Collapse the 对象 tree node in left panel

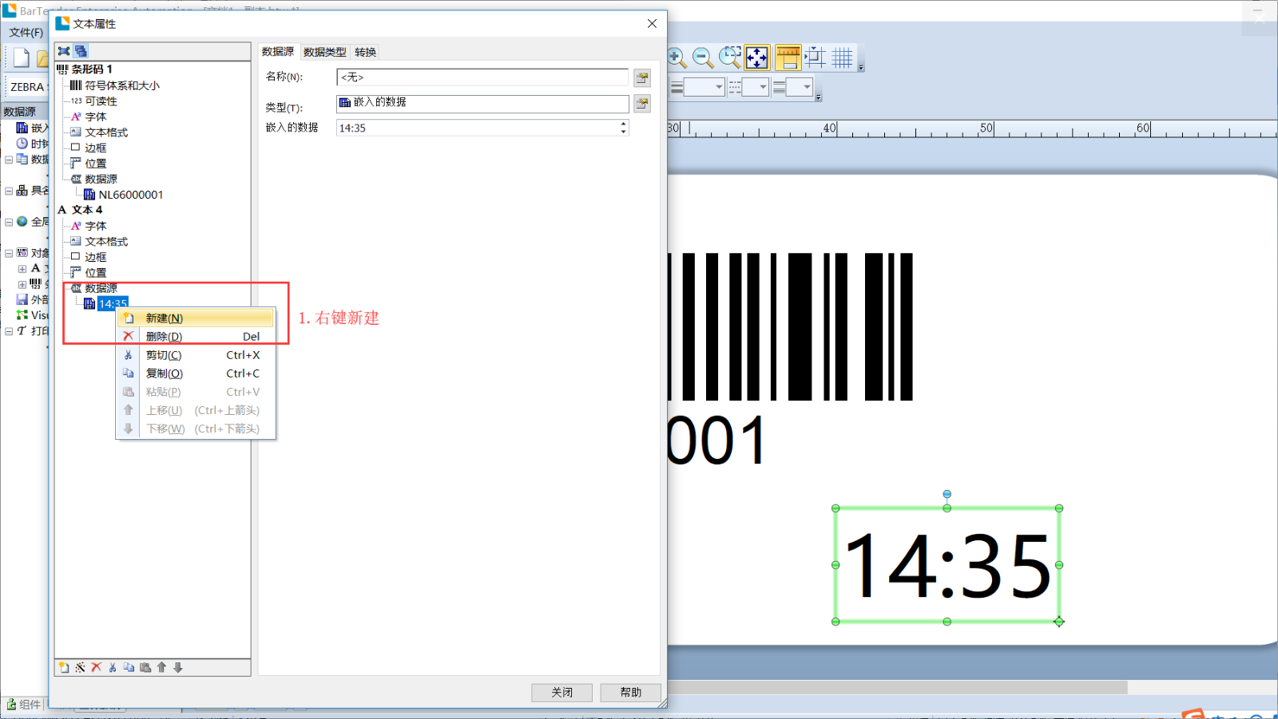(x=9, y=253)
